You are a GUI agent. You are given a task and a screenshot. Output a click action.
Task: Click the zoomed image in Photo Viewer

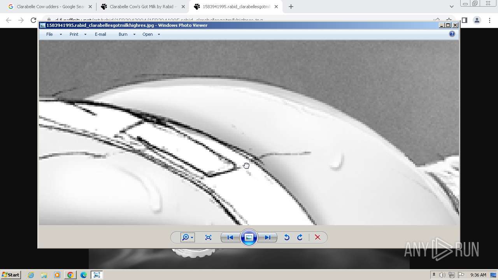click(x=249, y=133)
